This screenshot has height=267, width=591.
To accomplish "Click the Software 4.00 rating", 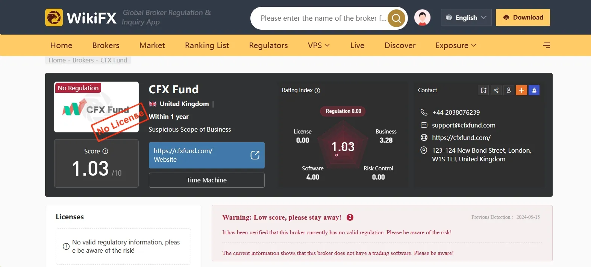I will pos(313,173).
